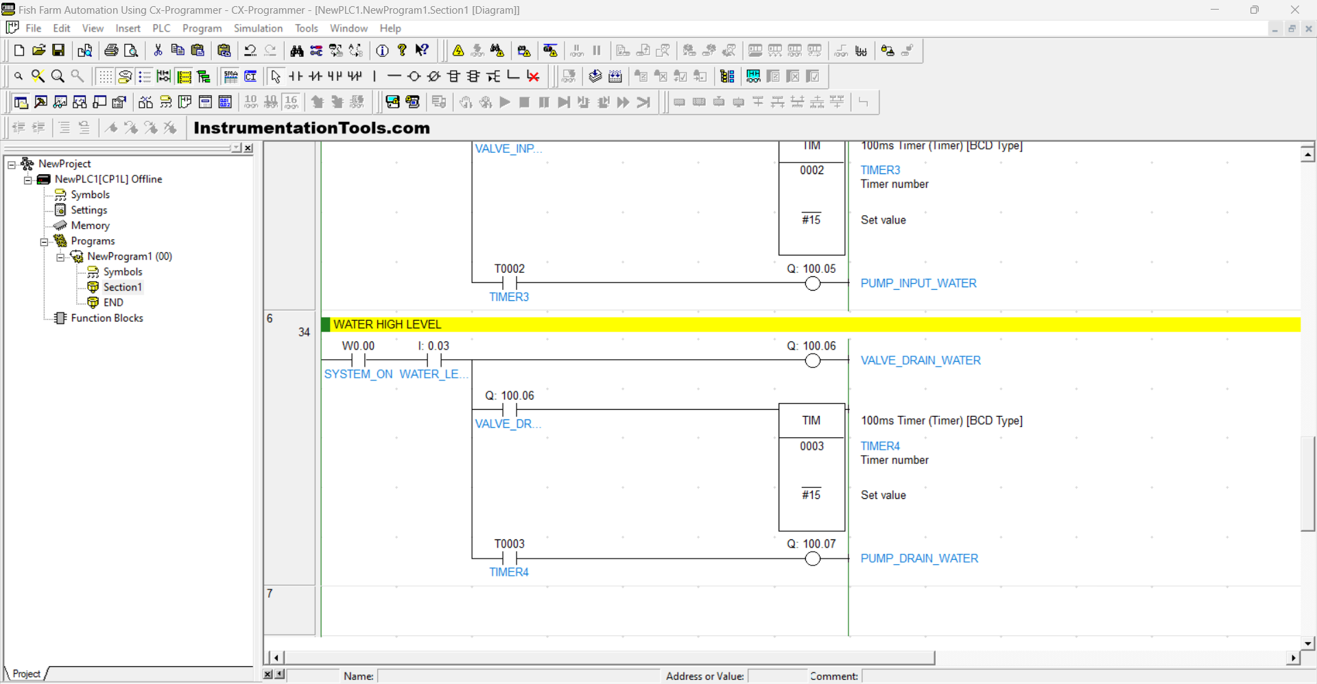Screen dimensions: 1317x684
Task: Start the simulation run arrow
Action: point(505,102)
